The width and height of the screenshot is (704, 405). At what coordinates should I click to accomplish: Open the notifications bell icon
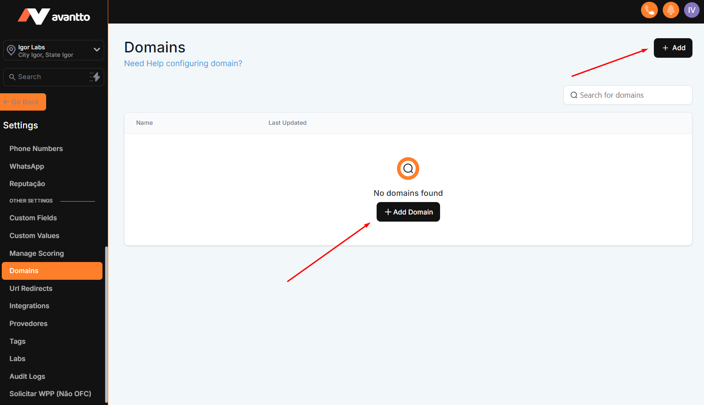pos(670,10)
